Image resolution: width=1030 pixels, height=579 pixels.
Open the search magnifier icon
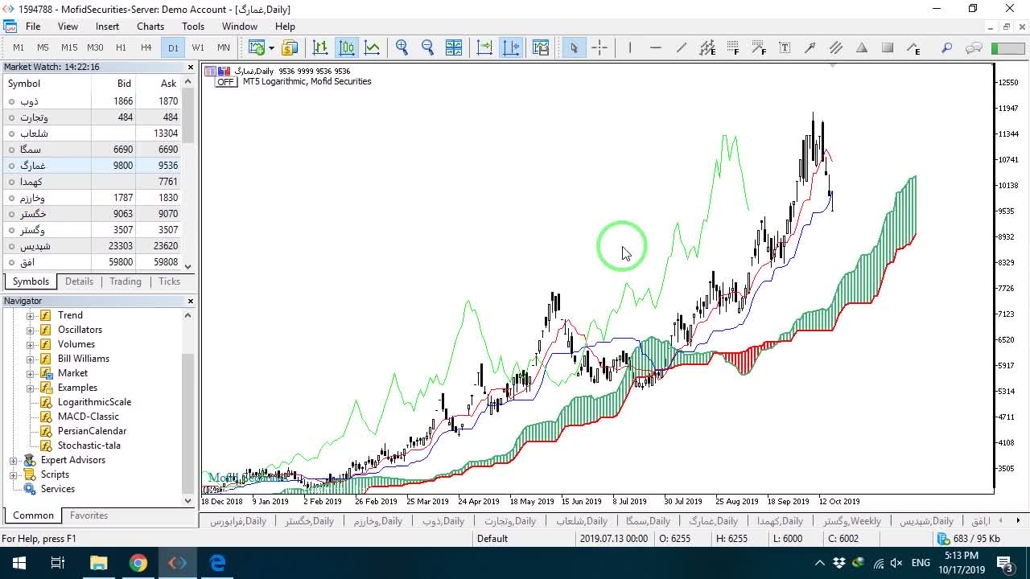(947, 48)
